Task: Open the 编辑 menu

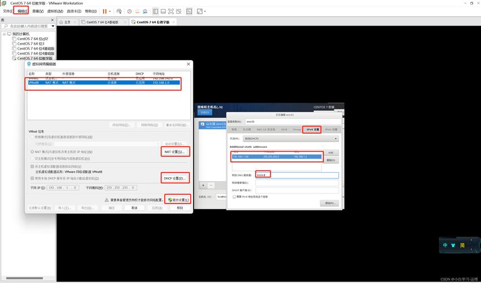Action: (x=22, y=11)
